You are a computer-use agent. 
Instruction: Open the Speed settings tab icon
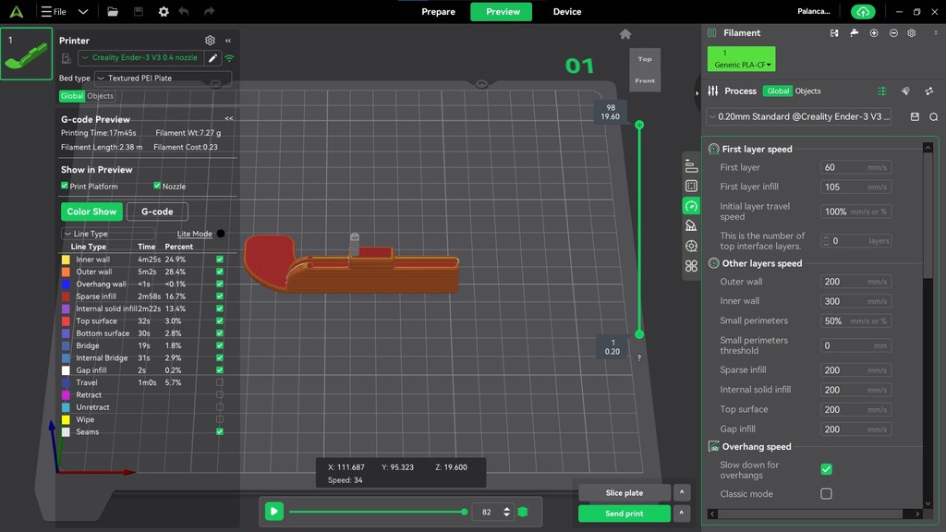pyautogui.click(x=691, y=206)
